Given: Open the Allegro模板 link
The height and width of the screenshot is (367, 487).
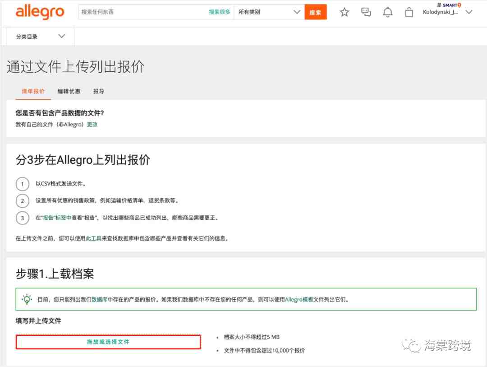Looking at the screenshot, I should 299,299.
